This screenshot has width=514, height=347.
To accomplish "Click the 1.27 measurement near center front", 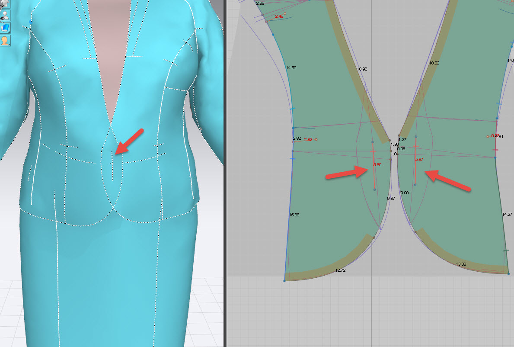I will (x=402, y=140).
